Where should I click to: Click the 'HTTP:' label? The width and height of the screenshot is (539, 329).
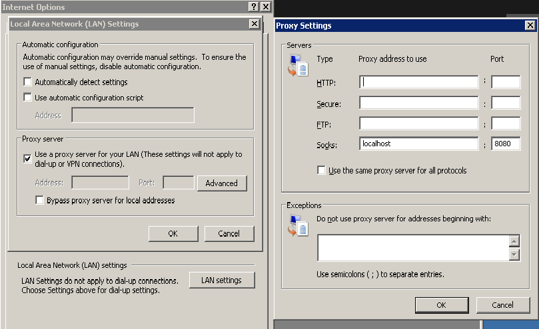click(x=326, y=82)
